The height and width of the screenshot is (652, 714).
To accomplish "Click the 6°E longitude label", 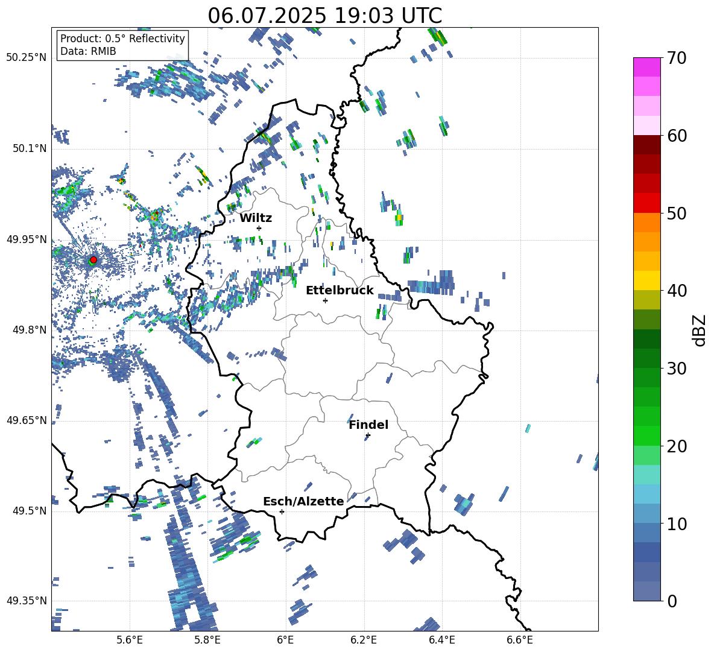I will click(x=285, y=640).
